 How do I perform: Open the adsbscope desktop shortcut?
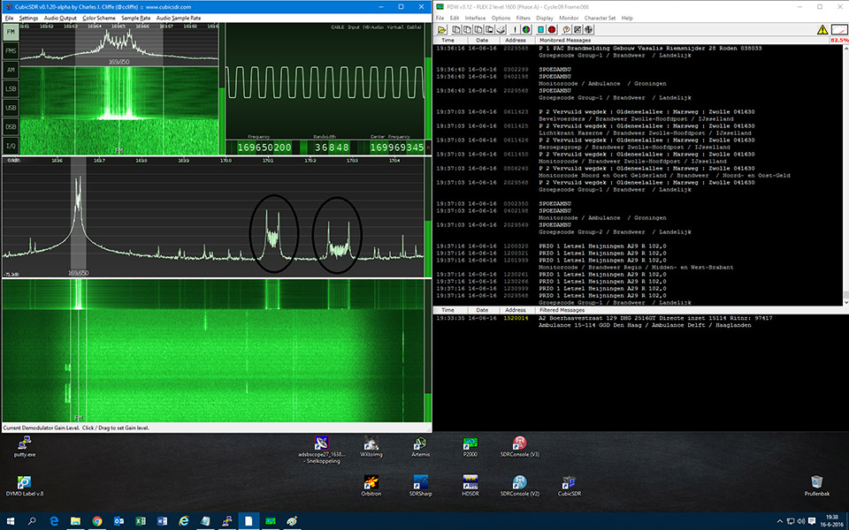click(x=322, y=450)
